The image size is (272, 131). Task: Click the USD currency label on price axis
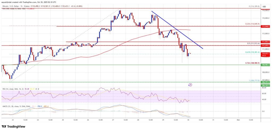[264, 6]
